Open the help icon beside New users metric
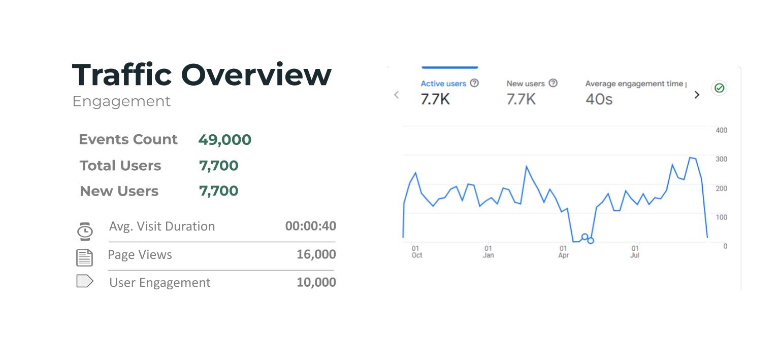The height and width of the screenshot is (344, 780). click(553, 83)
